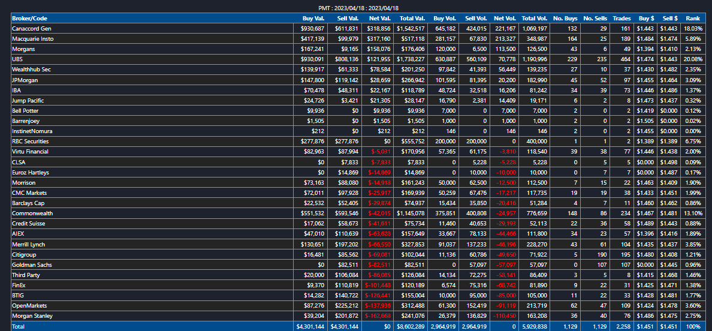This screenshot has width=712, height=331.
Task: Click the Net Vol. column header
Action: click(505, 19)
